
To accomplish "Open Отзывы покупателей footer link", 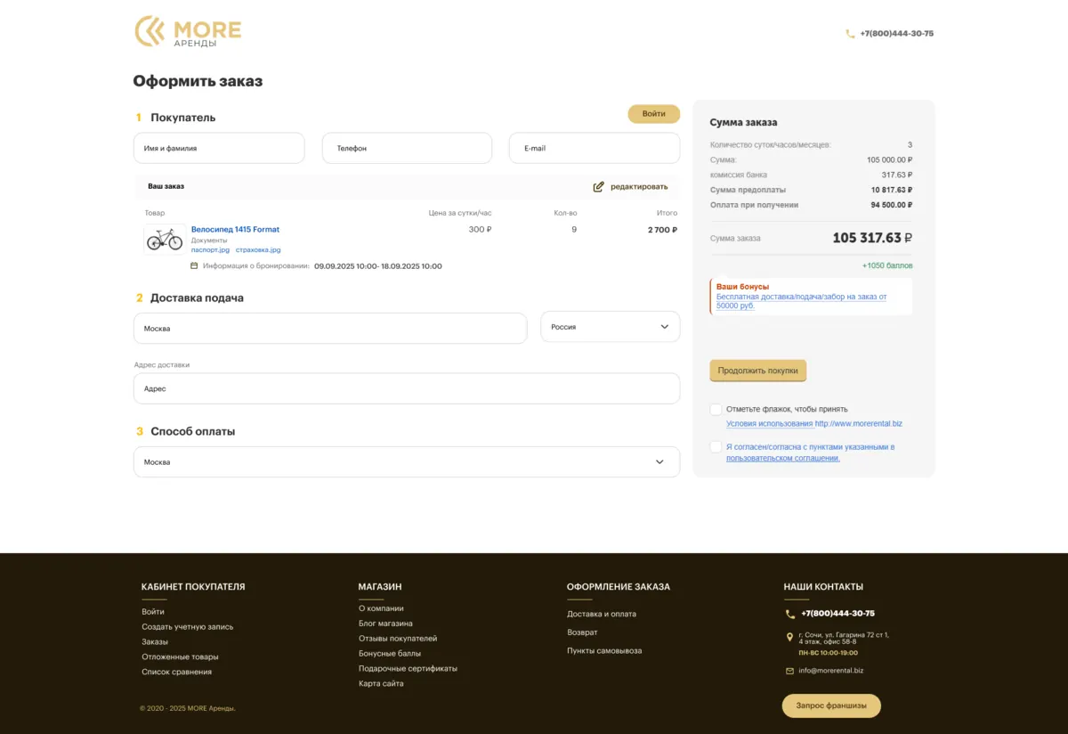I will pyautogui.click(x=398, y=639).
